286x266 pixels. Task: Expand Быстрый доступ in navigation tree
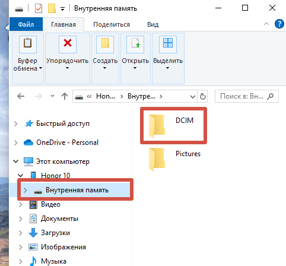(15, 124)
